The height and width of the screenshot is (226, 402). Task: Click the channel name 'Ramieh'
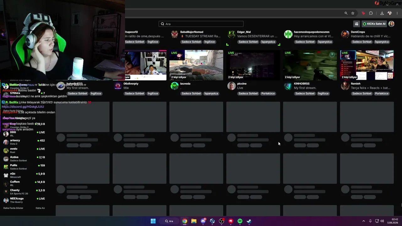[x=356, y=84]
